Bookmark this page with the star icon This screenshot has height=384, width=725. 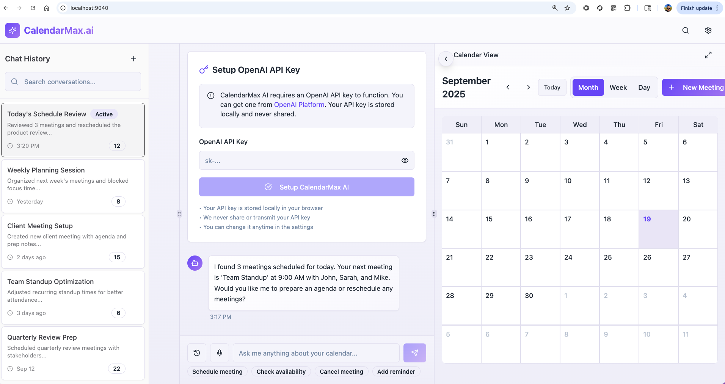coord(567,8)
